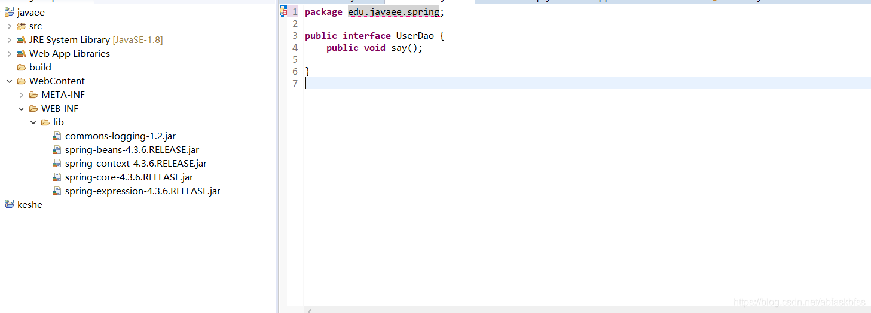The height and width of the screenshot is (313, 871).
Task: Select the lib folder label
Action: [59, 122]
